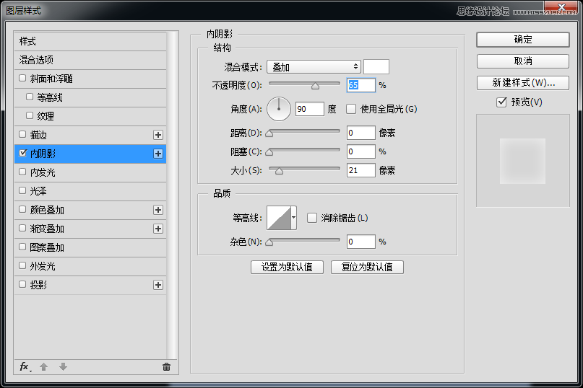Close the 图层样式 dialog window
The width and height of the screenshot is (583, 388).
point(561,6)
